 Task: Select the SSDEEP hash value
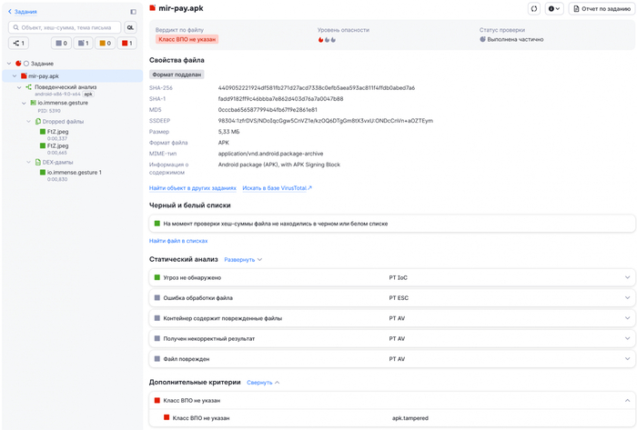pyautogui.click(x=326, y=121)
